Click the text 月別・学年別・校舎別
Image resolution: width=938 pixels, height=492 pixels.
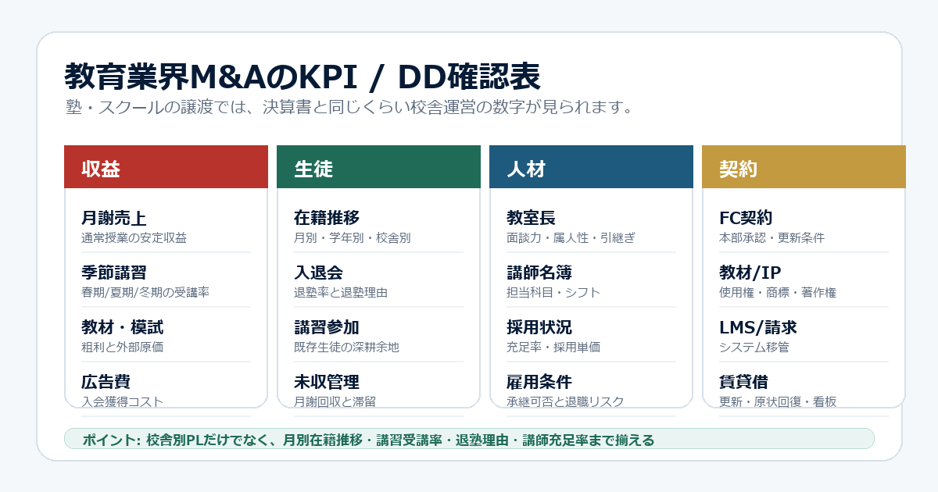tap(352, 238)
